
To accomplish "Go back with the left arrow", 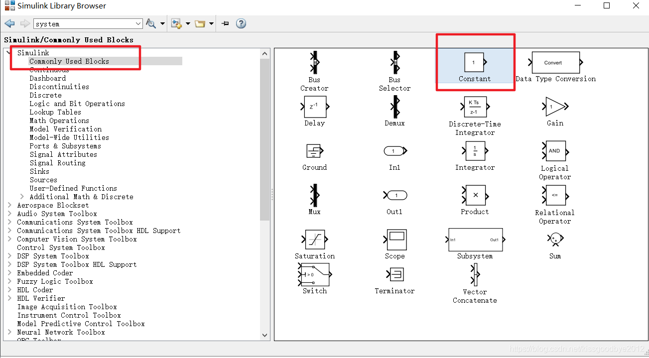I will 9,23.
